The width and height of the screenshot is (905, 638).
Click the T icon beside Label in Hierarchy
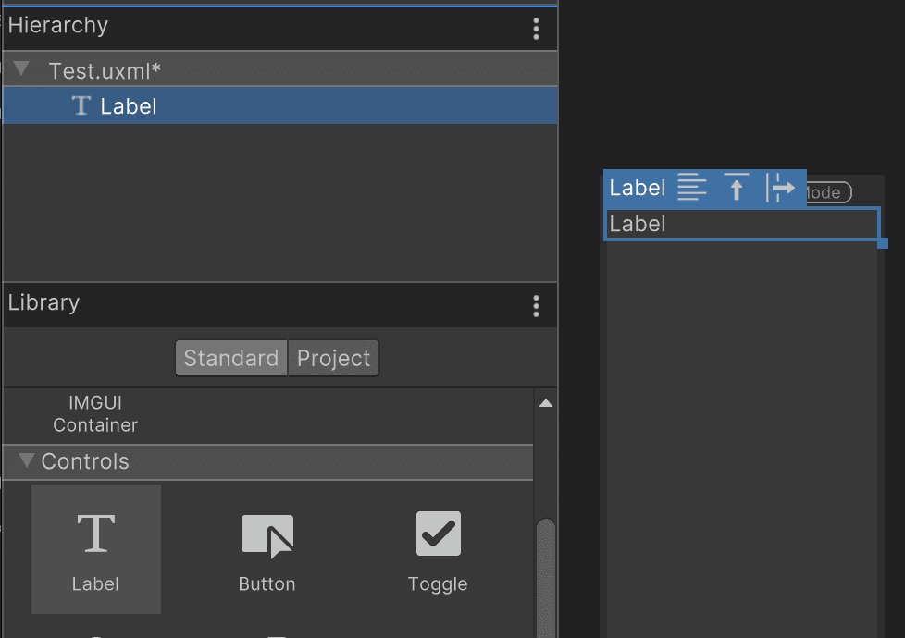[x=81, y=106]
